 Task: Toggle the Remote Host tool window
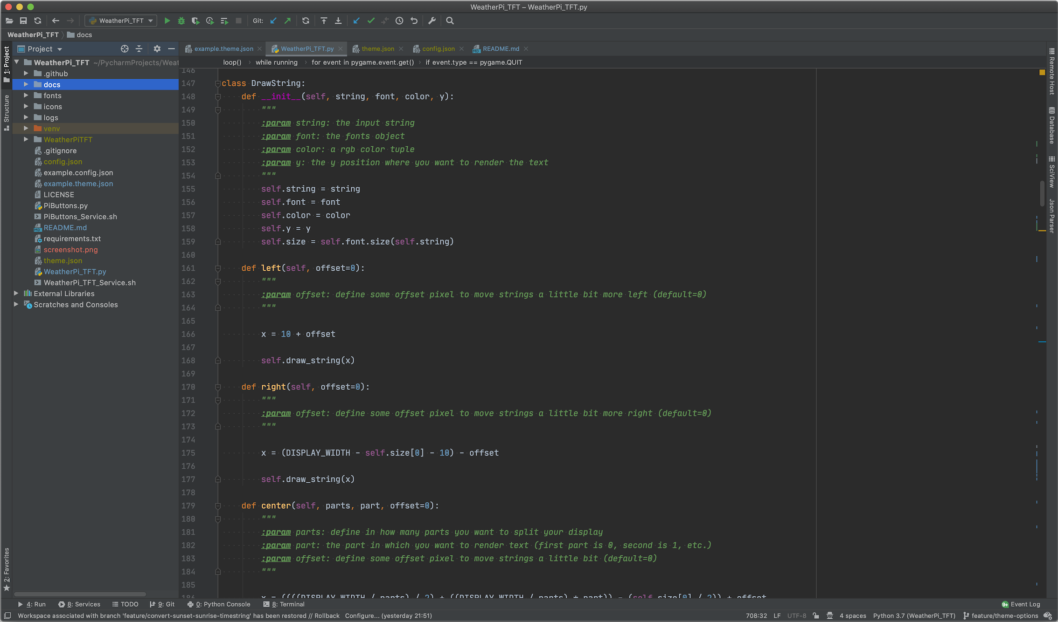(x=1051, y=71)
